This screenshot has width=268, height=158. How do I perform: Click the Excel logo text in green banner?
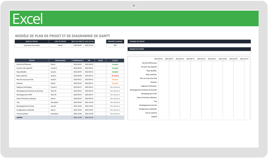(x=27, y=19)
